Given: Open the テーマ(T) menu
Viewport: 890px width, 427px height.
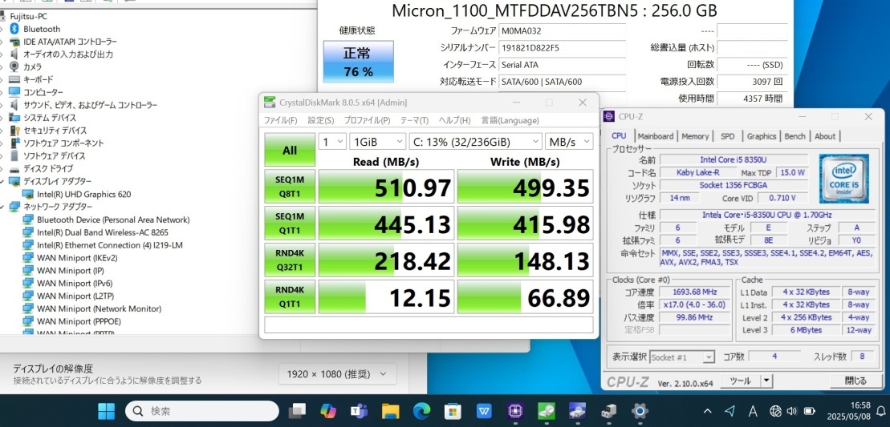Looking at the screenshot, I should 414,121.
